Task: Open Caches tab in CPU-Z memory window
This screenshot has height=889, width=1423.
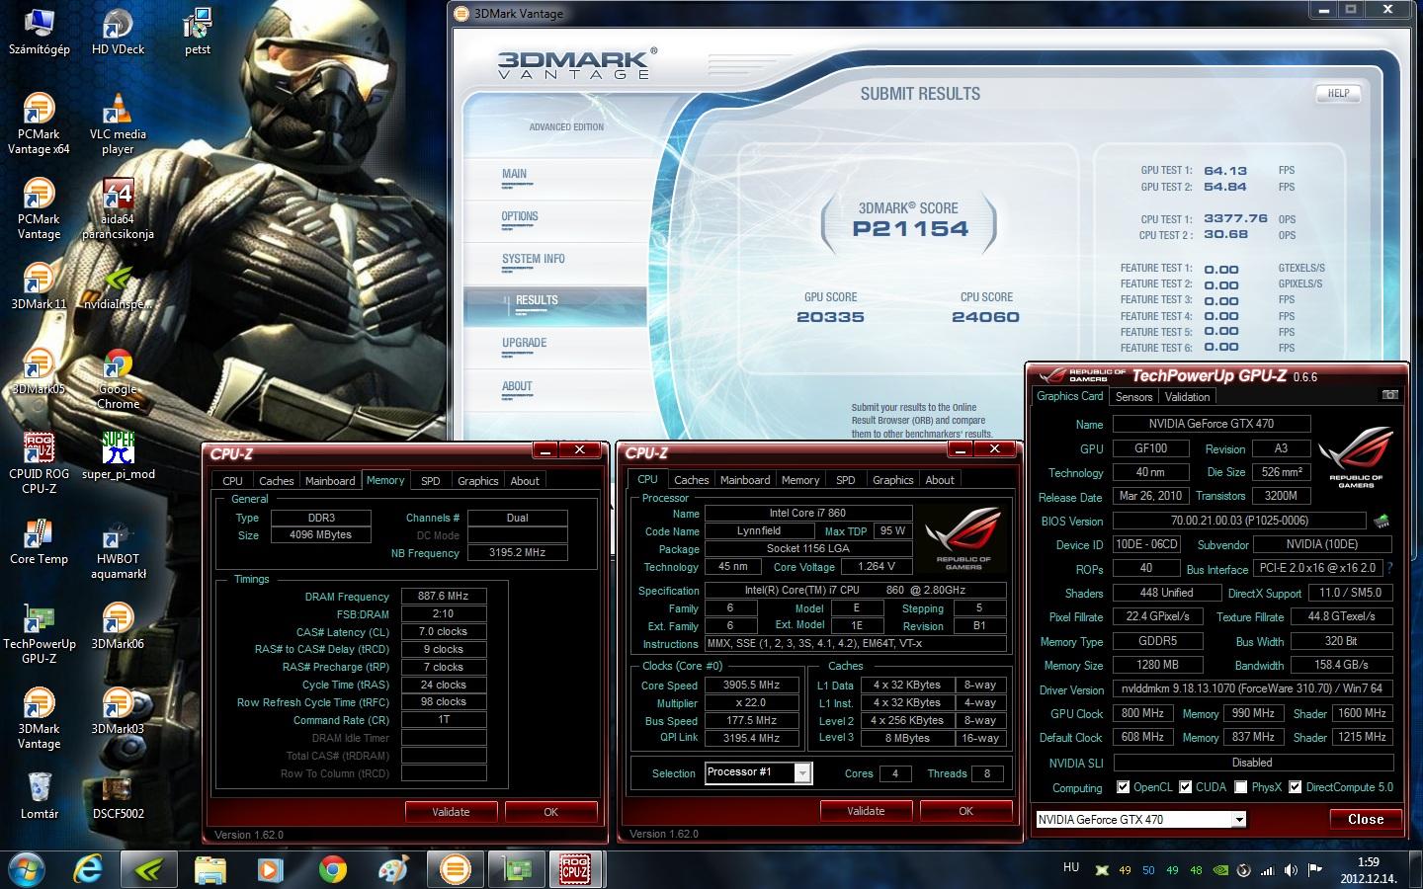Action: coord(277,481)
